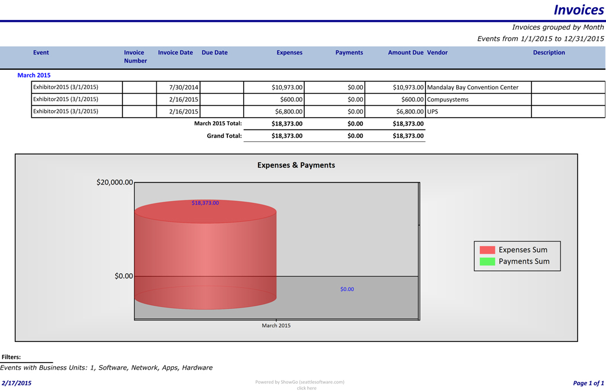Screen dimensions: 606x391
Task: Click the March 2015 Total label
Action: click(x=218, y=124)
